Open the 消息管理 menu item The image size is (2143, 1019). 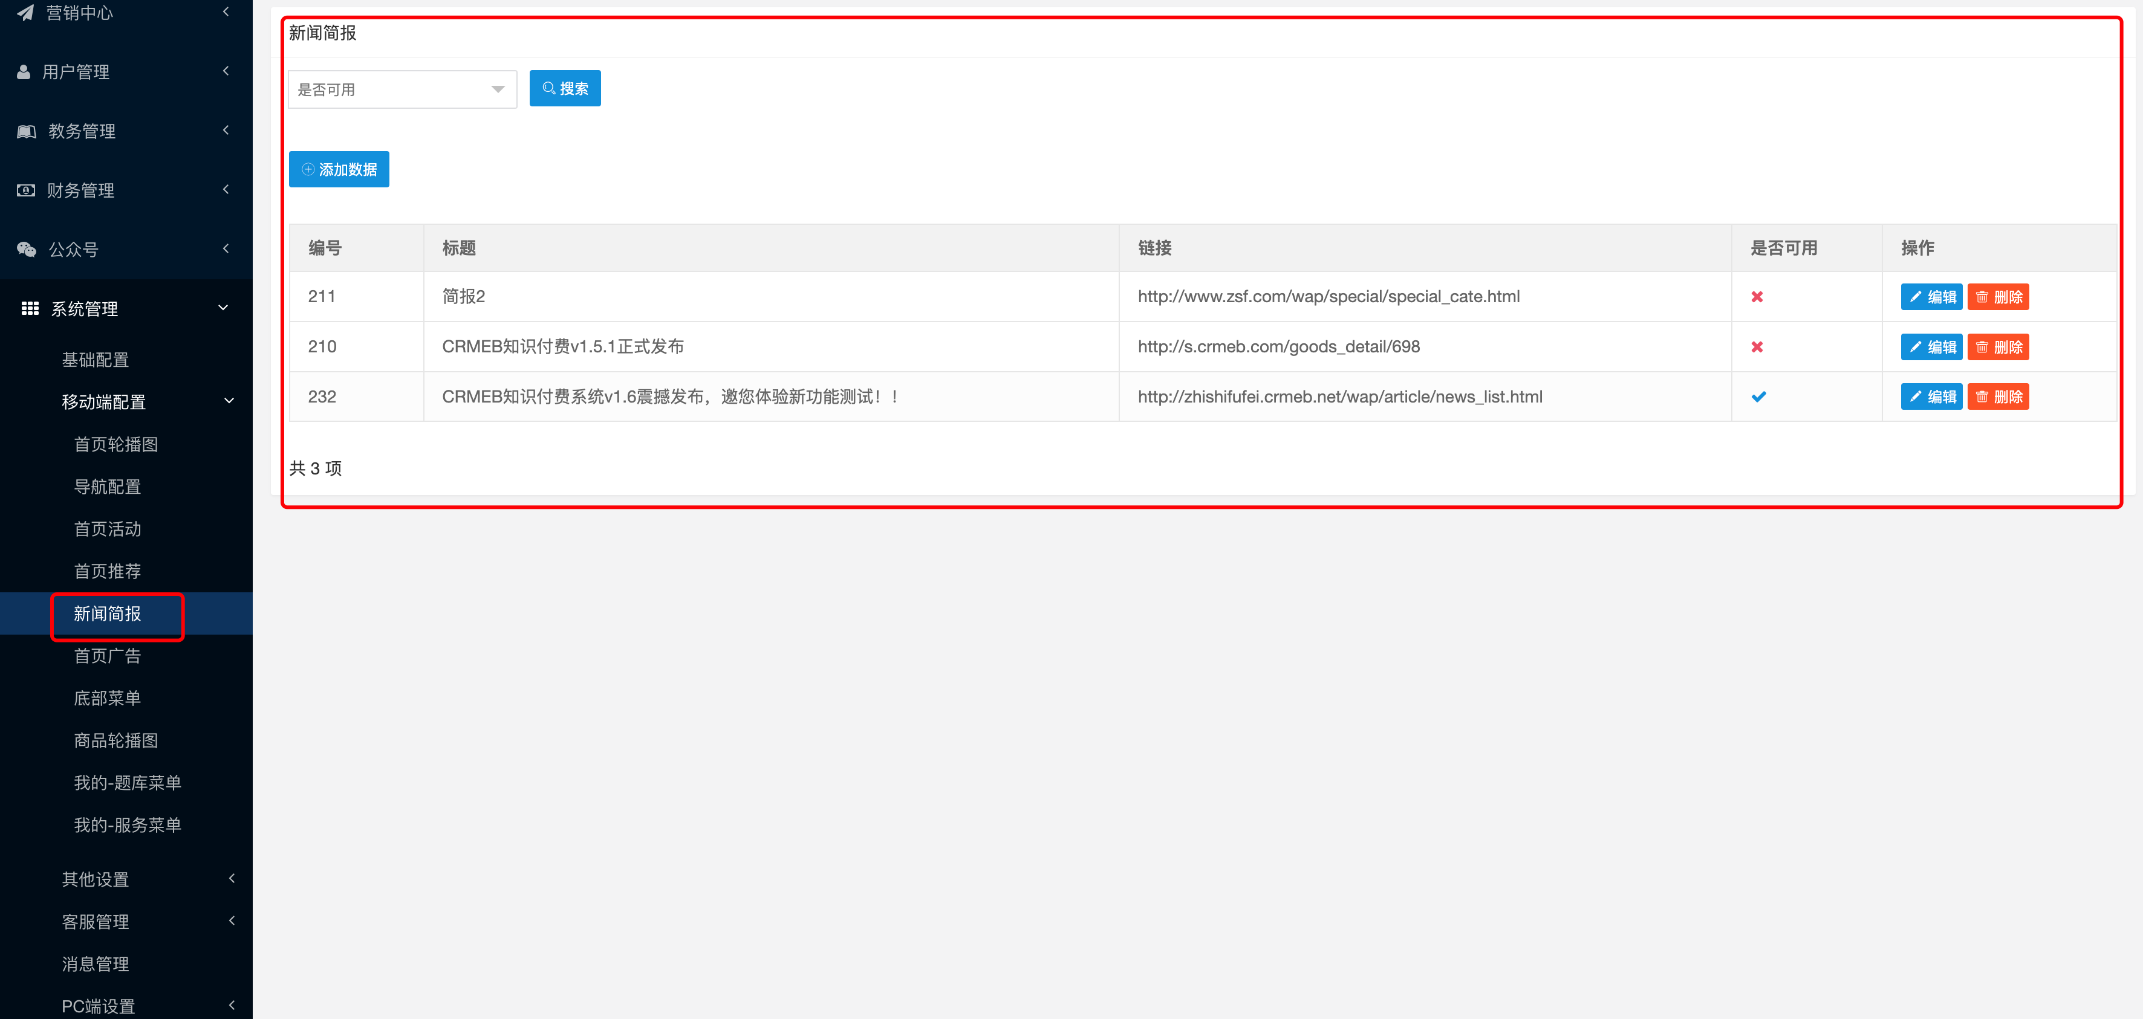click(95, 965)
